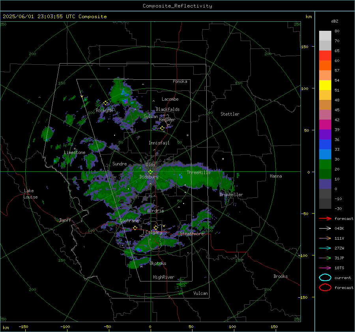This screenshot has width=355, height=332.
Task: Pick the bright yellow dBZ swatch
Action: [325, 85]
